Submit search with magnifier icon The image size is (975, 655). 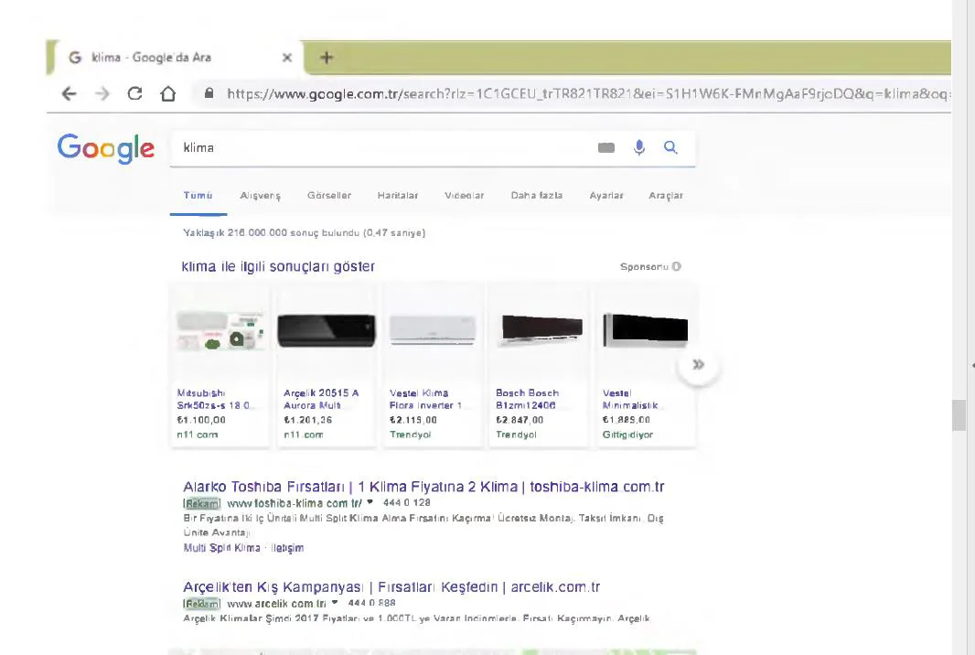pos(670,147)
